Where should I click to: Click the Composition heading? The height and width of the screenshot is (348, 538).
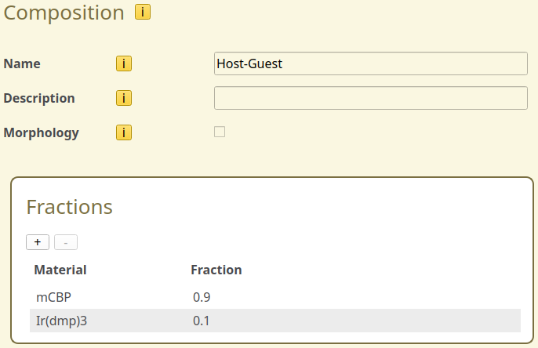(x=64, y=13)
